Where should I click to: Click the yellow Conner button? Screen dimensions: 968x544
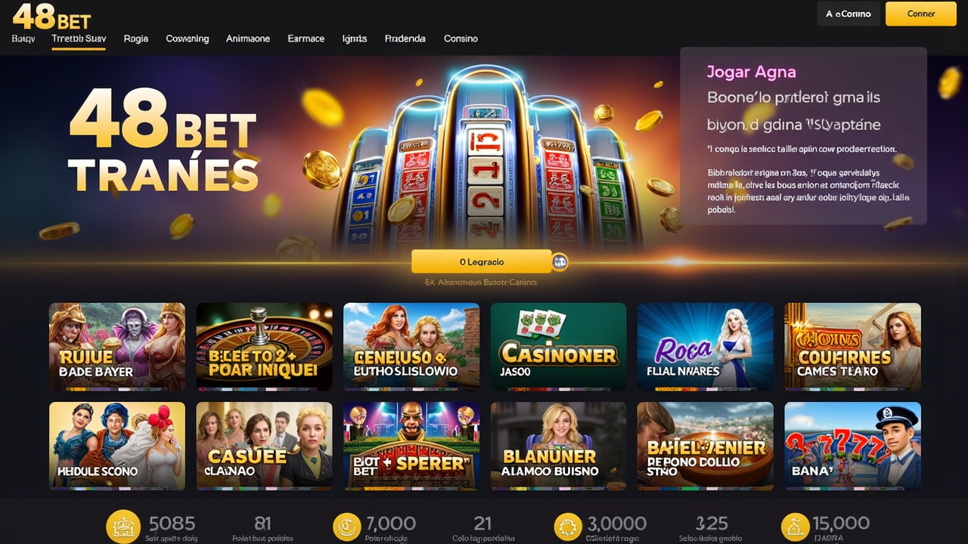(921, 14)
